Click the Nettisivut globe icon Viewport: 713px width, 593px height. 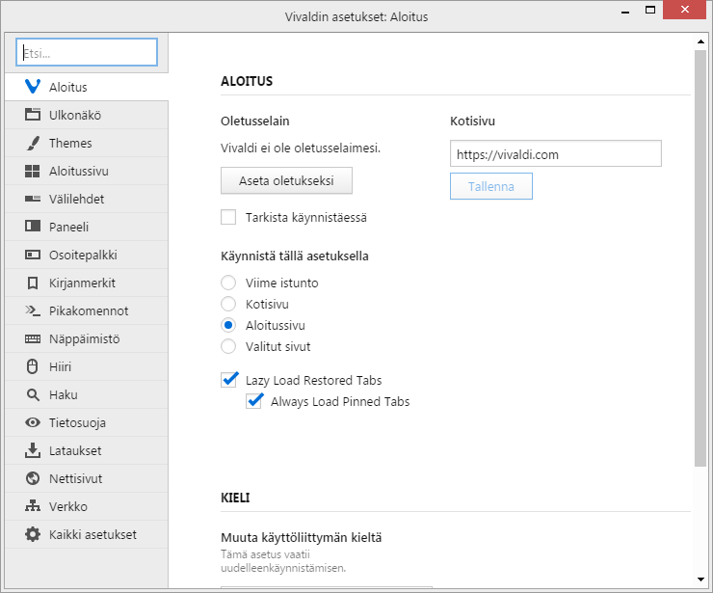pyautogui.click(x=33, y=478)
